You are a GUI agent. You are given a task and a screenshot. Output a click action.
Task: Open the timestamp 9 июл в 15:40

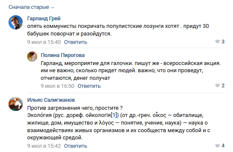(44, 42)
